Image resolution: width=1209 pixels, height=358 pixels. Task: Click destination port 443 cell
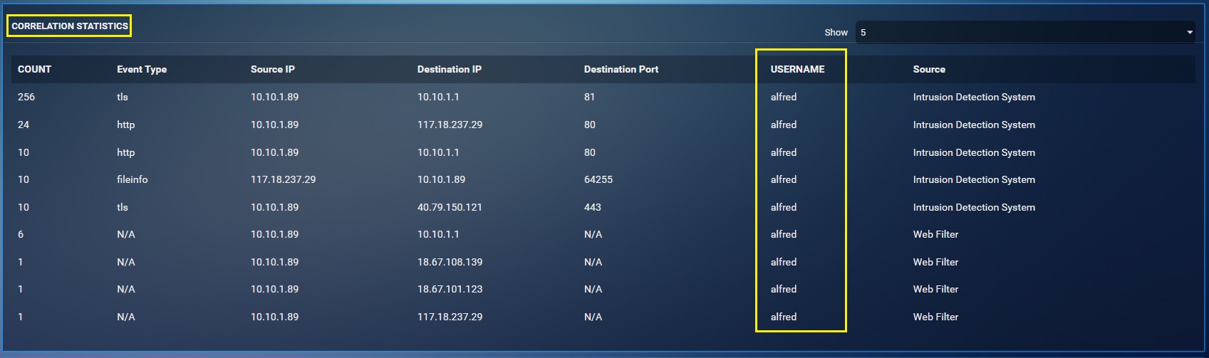(593, 207)
